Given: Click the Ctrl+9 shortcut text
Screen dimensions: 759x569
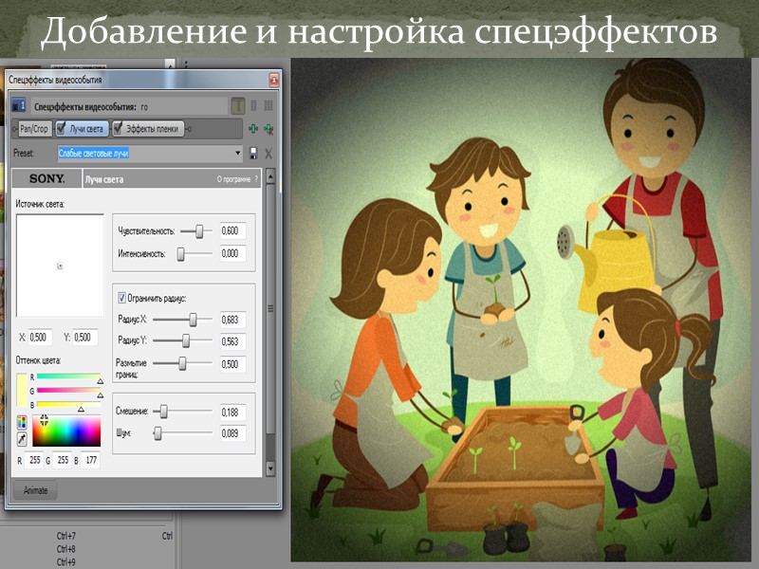Looking at the screenshot, I should click(x=66, y=562).
